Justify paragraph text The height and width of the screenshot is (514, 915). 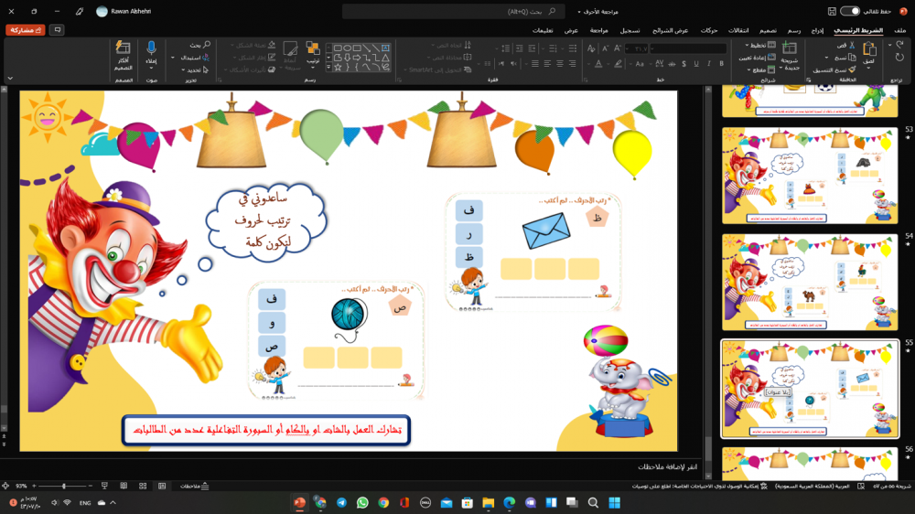(x=535, y=64)
